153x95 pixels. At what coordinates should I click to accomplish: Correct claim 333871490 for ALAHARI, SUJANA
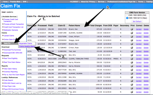tap(139, 33)
